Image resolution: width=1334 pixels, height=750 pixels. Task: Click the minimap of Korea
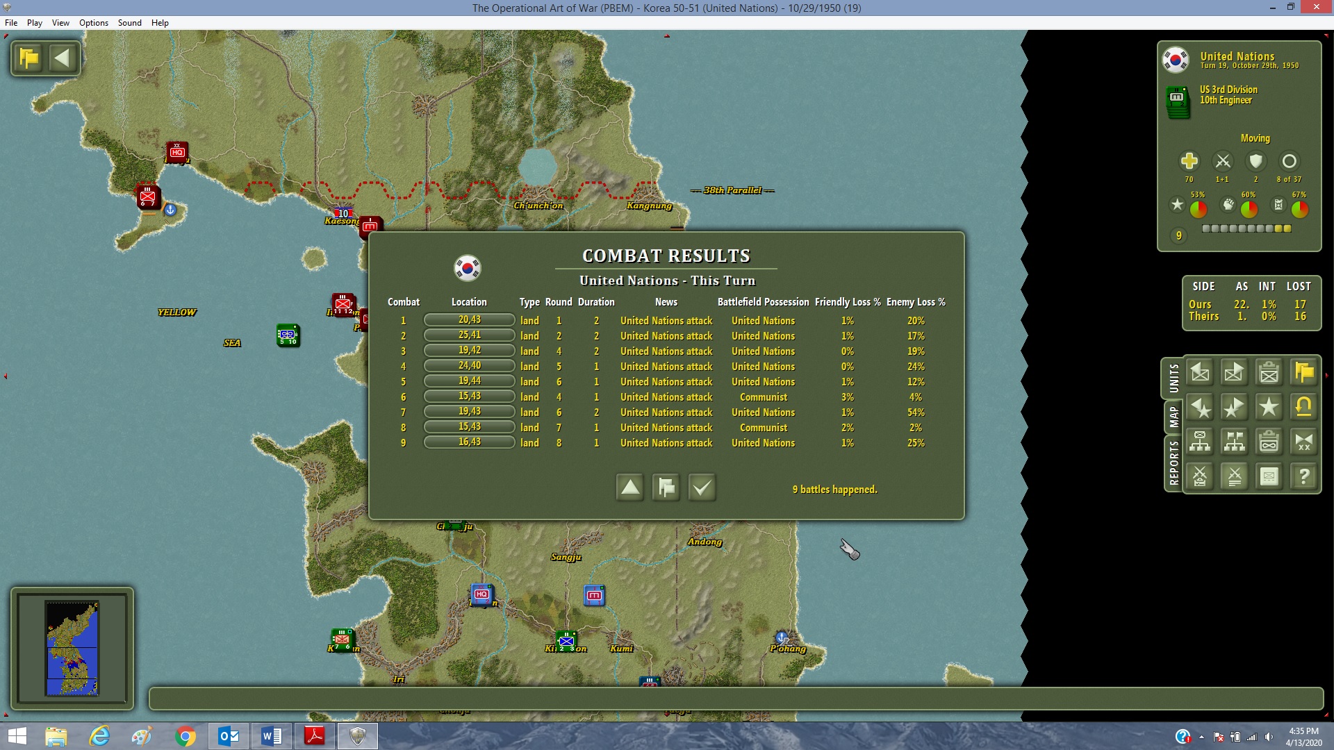pyautogui.click(x=72, y=648)
